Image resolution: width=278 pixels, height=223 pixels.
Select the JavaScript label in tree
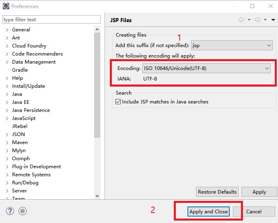(24, 118)
